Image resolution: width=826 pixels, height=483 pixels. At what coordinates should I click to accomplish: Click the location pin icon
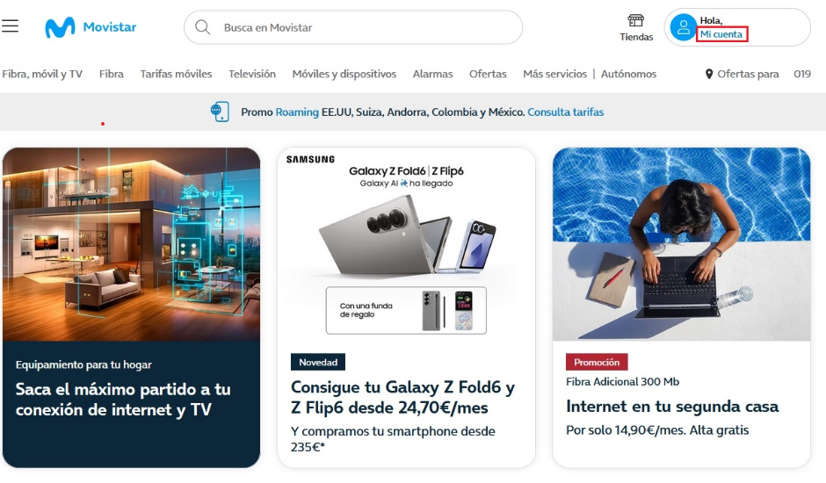tap(709, 75)
